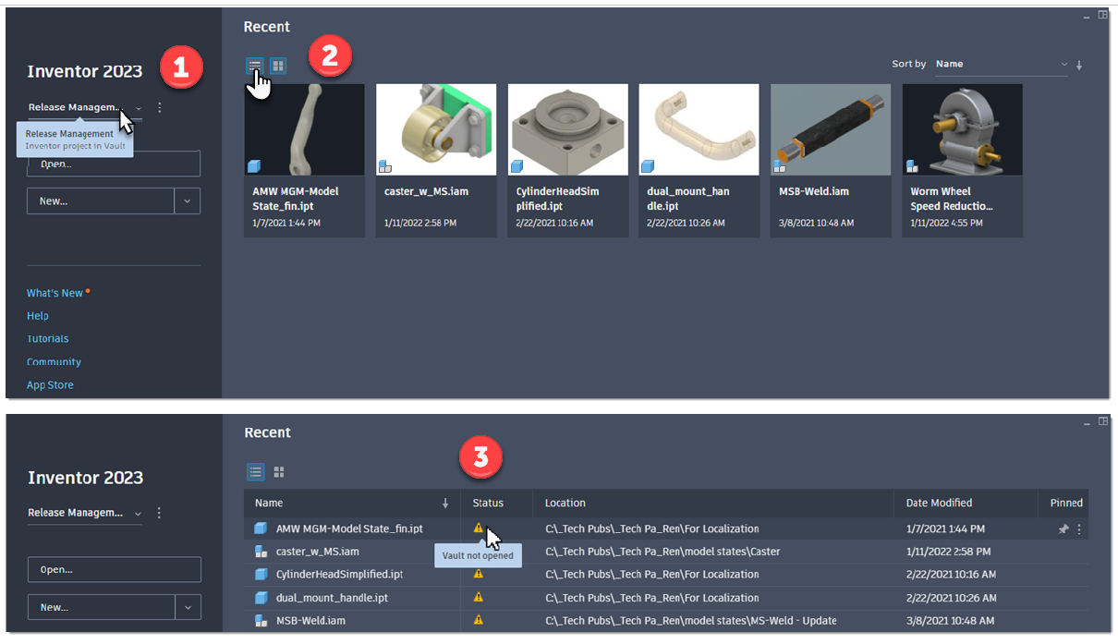Open MSB-Weld.iam thumbnail
Viewport: 1118px width, 644px height.
point(831,129)
